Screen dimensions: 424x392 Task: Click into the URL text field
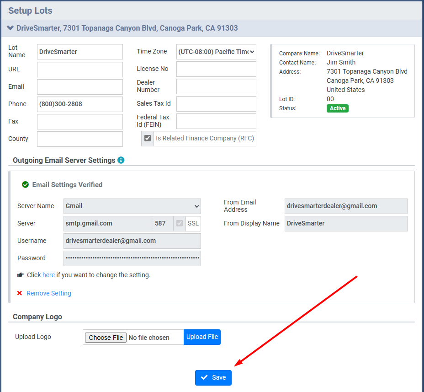pyautogui.click(x=80, y=70)
